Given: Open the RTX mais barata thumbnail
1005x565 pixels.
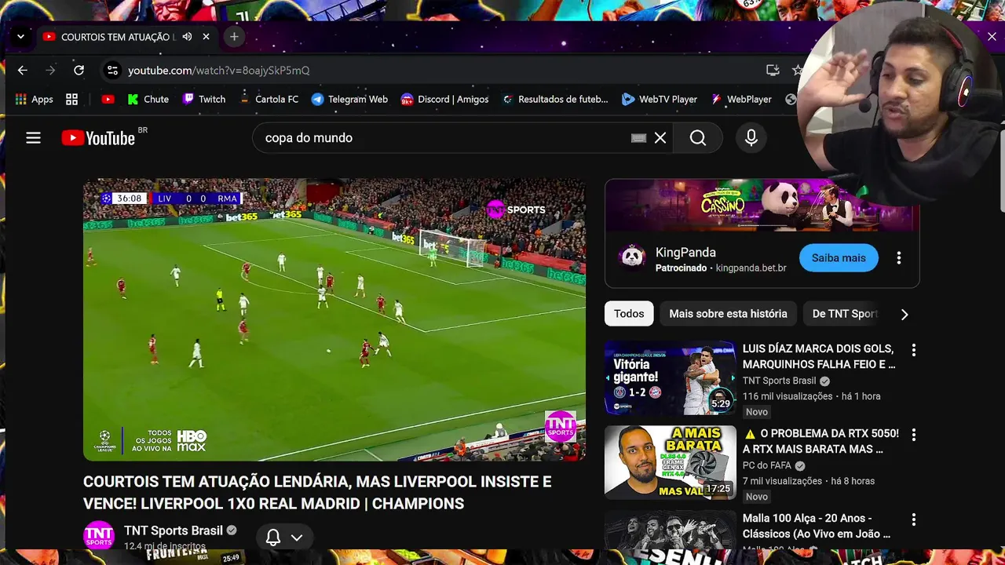Looking at the screenshot, I should coord(671,462).
